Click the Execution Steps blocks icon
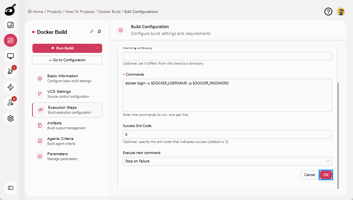The image size is (353, 200). (40, 110)
